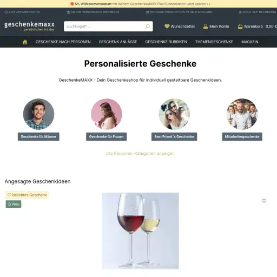Open the wine glasses product image

(140, 230)
